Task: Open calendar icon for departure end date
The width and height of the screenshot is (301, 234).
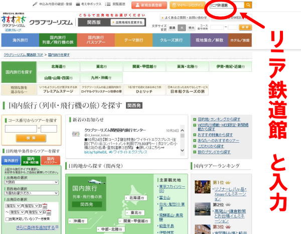Action: pyautogui.click(x=49, y=212)
